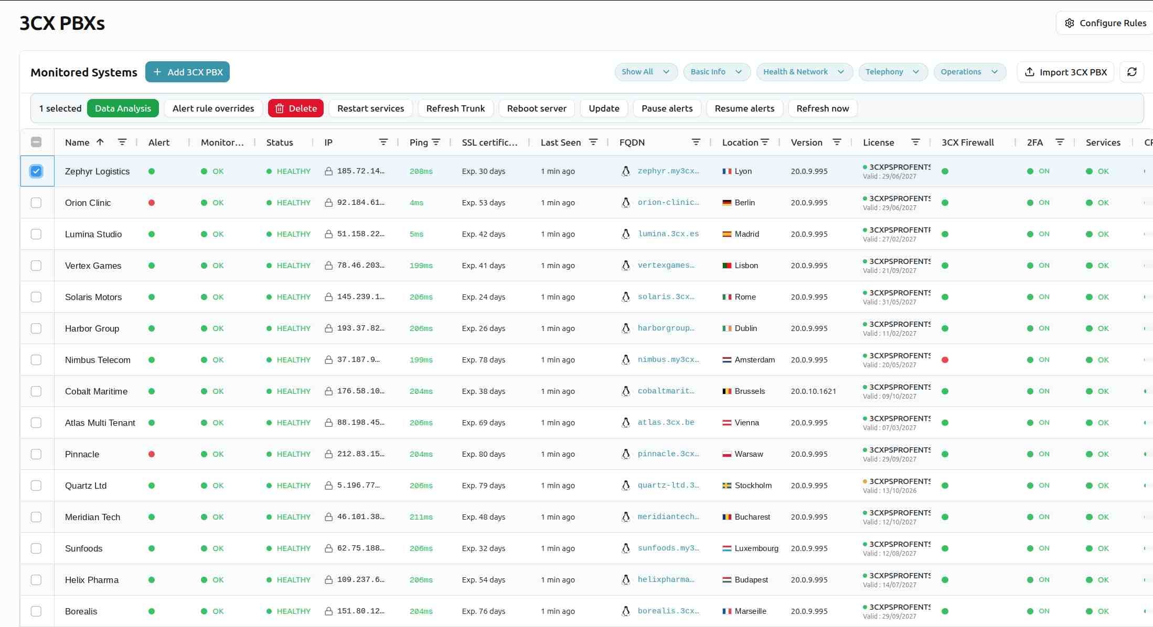The image size is (1153, 627).
Task: Click the Reboot server action
Action: pos(537,108)
